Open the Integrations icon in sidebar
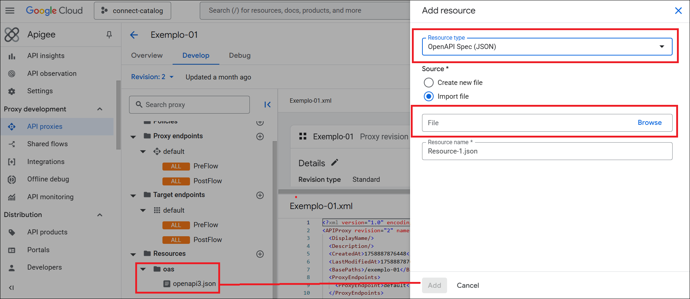This screenshot has width=690, height=299. 12,162
